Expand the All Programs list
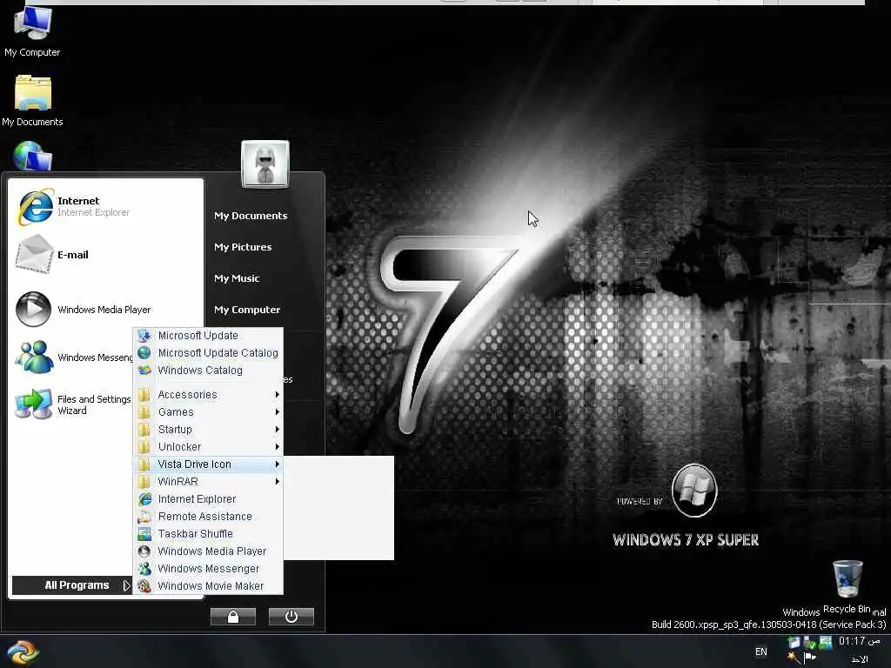891x668 pixels. point(72,585)
